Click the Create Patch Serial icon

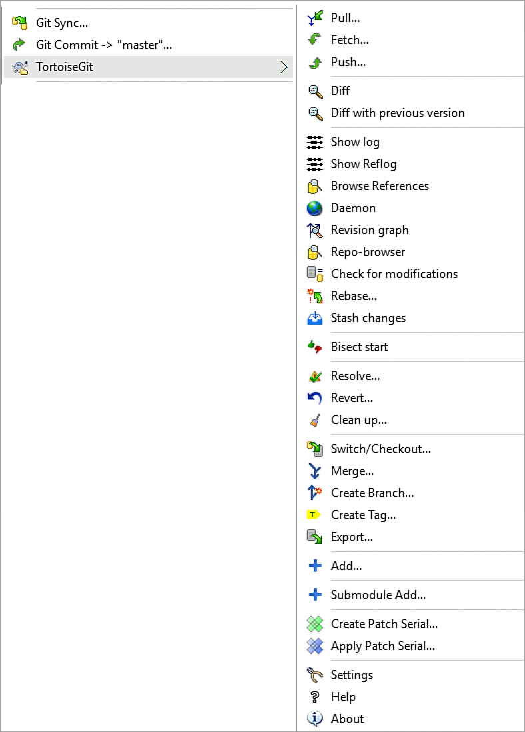(315, 624)
